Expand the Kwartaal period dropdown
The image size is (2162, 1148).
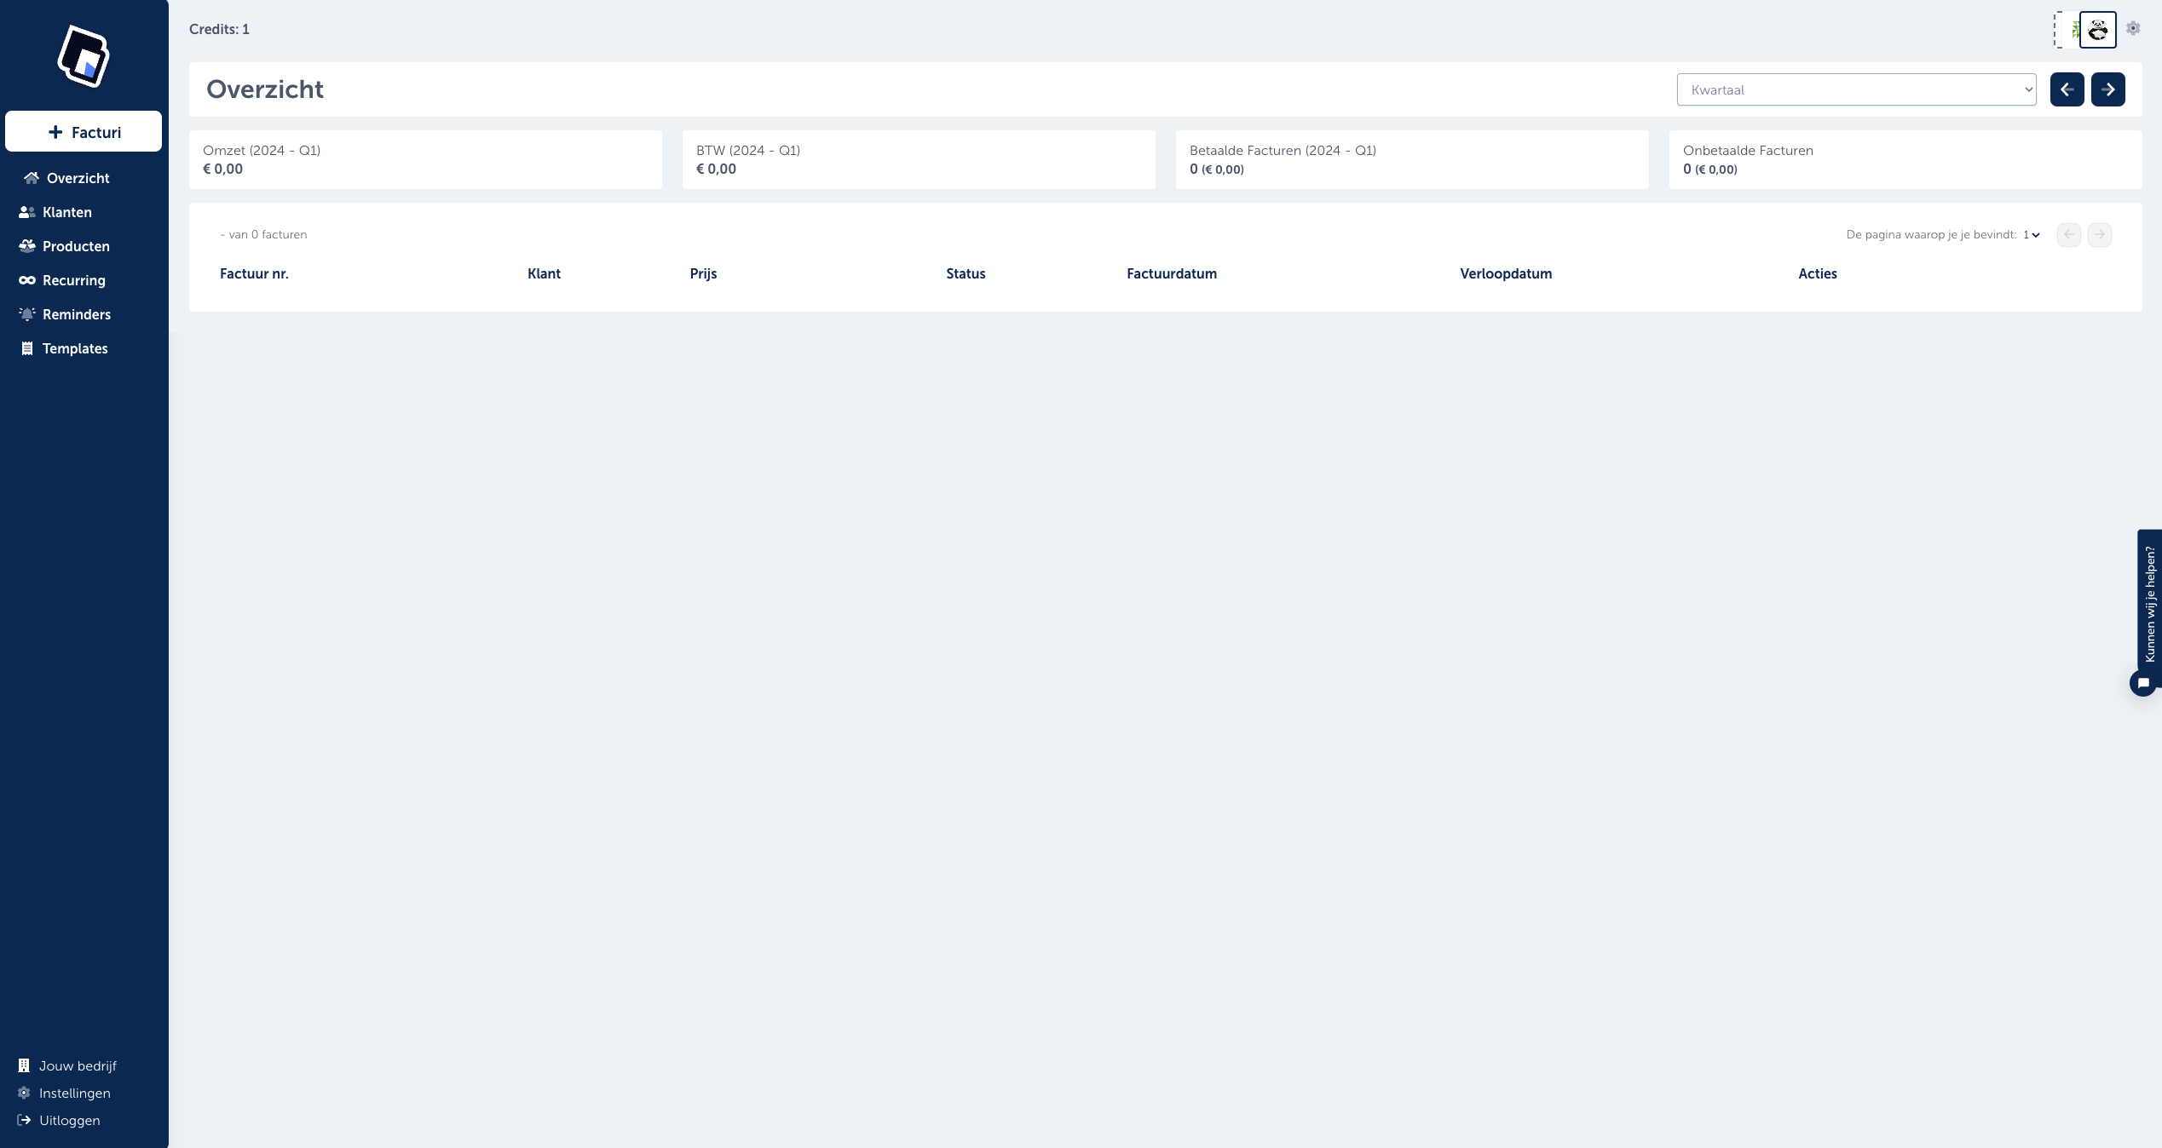1856,89
